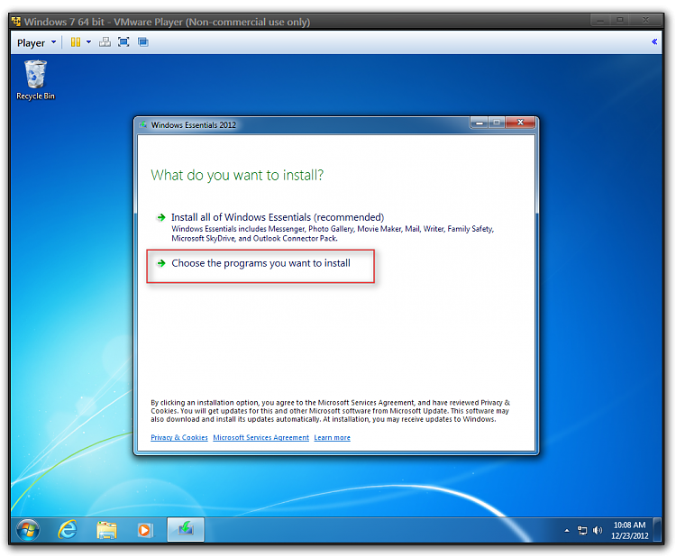Open the Player menu in VMware toolbar

[36, 42]
